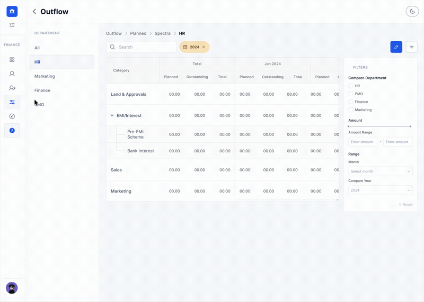Check the HR compare department checkbox

351,86
